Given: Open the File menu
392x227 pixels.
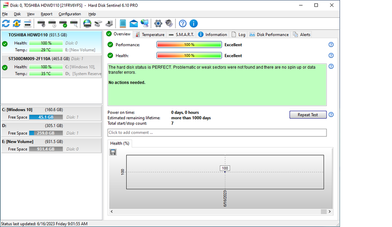Looking at the screenshot, I should coord(5,14).
